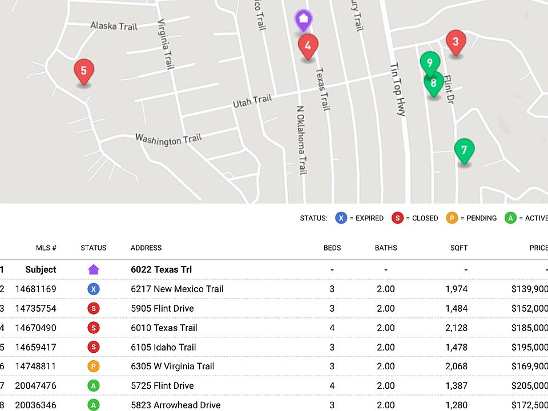Select red map pin number 5
The height and width of the screenshot is (411, 548).
point(84,72)
